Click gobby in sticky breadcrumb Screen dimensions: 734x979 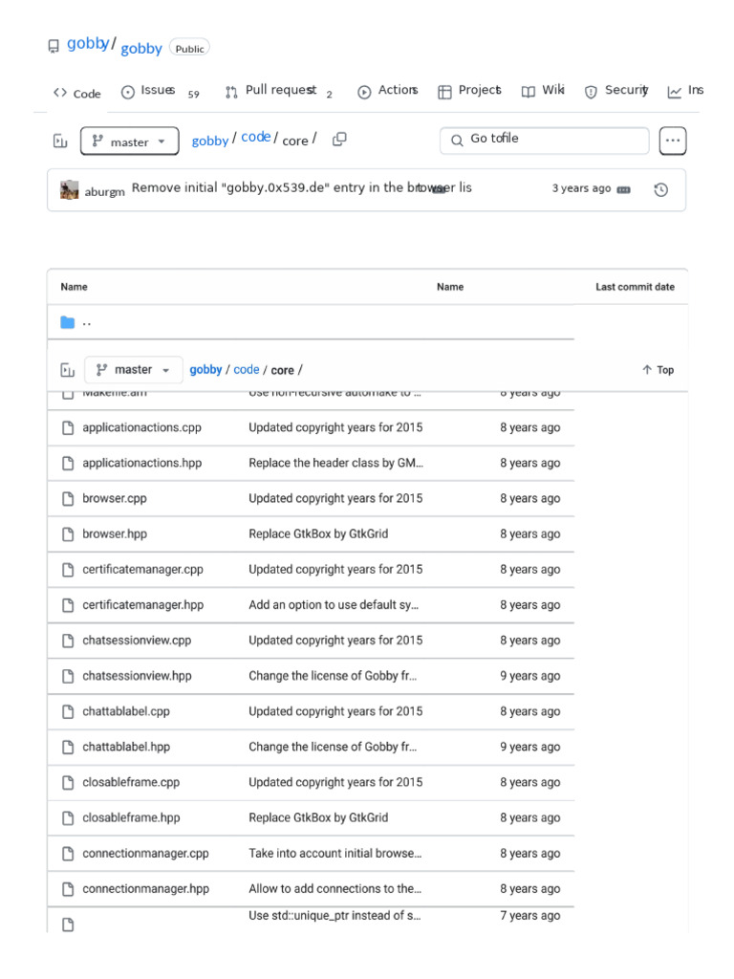pyautogui.click(x=206, y=370)
